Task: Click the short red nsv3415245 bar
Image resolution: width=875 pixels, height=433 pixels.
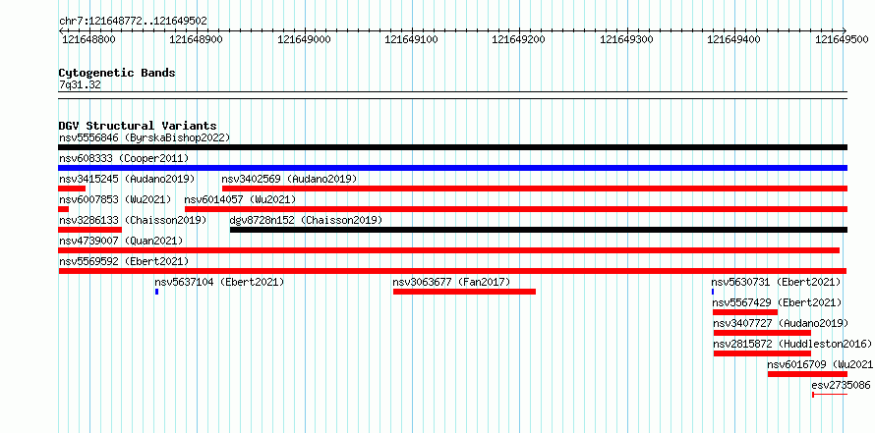Action: click(72, 189)
